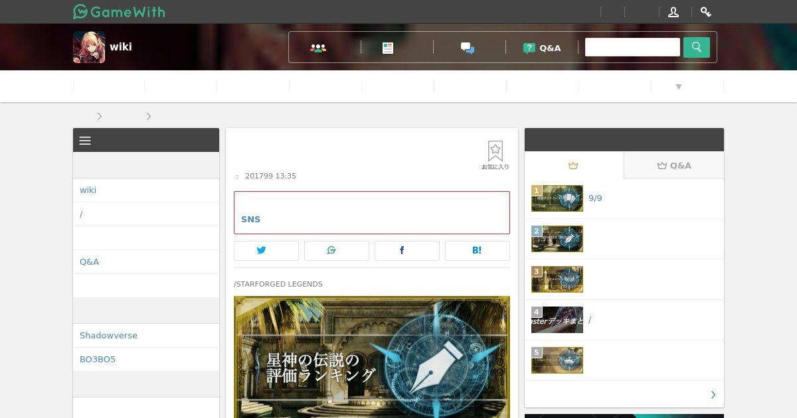This screenshot has width=797, height=418.
Task: Share article on Twitter
Action: click(266, 250)
